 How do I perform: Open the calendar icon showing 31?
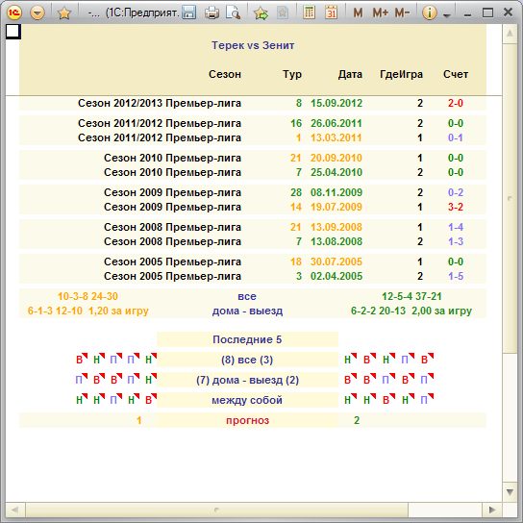pyautogui.click(x=331, y=12)
